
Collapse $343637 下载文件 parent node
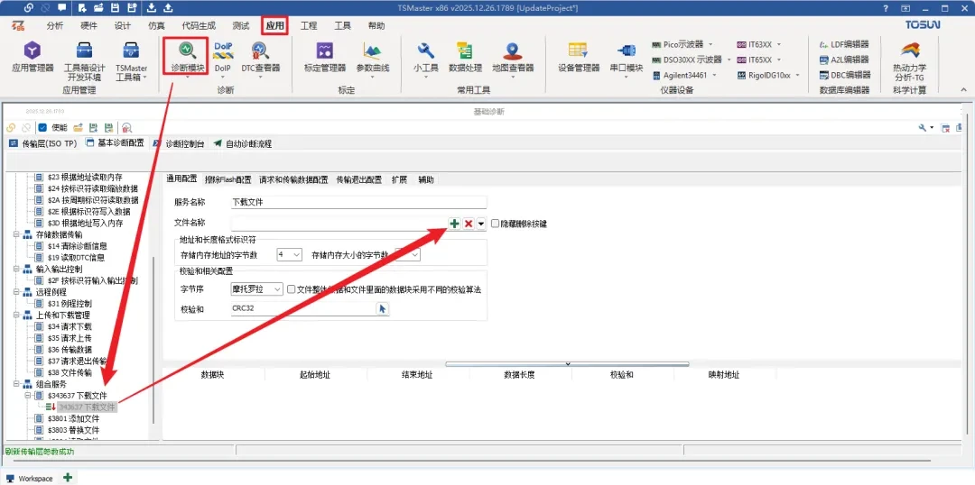click(x=27, y=396)
